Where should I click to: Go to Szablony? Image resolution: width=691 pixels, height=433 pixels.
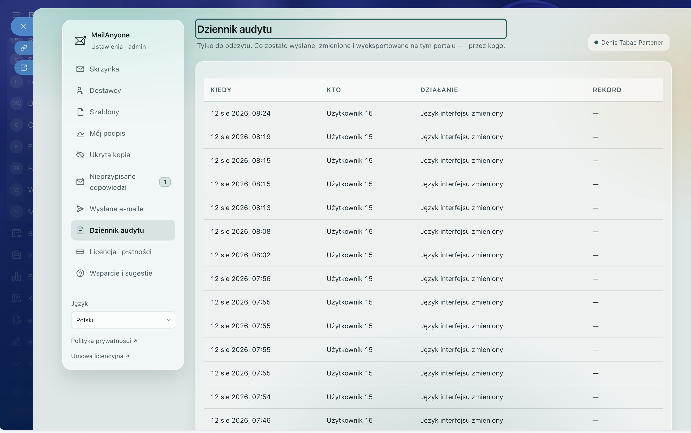click(x=123, y=112)
